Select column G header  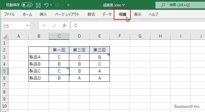click(140, 36)
